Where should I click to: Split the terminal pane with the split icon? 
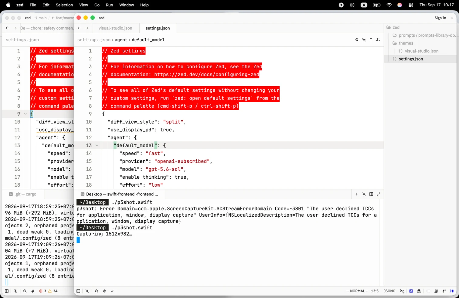371,194
